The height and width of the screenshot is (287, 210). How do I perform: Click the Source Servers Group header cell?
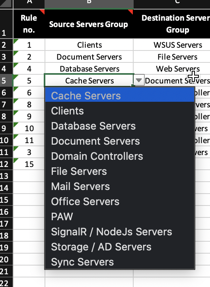[89, 24]
